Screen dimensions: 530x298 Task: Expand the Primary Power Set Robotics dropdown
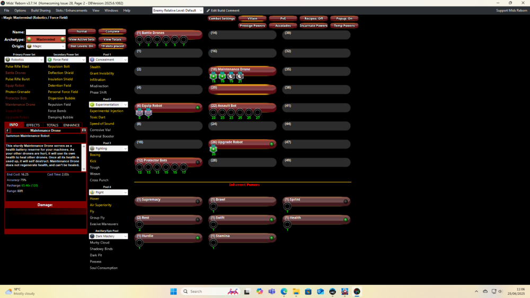(24, 60)
